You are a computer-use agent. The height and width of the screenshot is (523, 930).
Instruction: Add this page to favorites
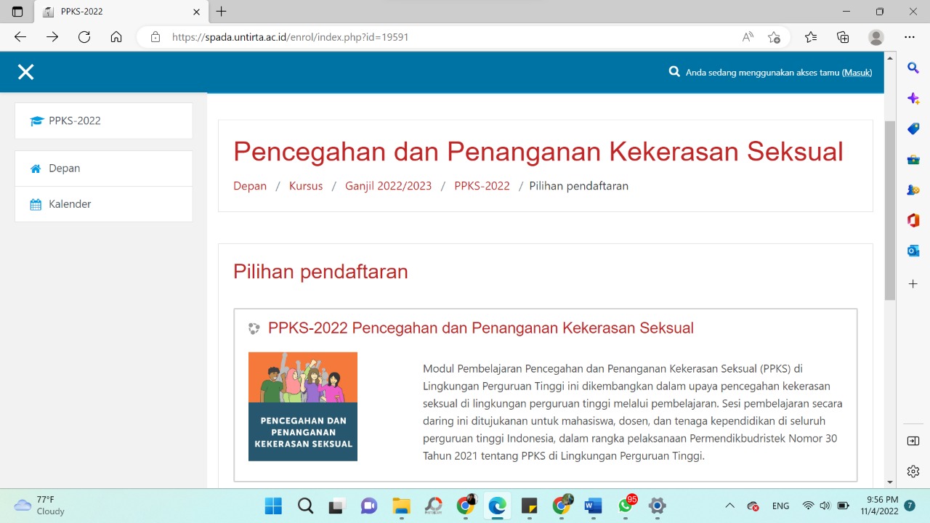[x=775, y=37]
